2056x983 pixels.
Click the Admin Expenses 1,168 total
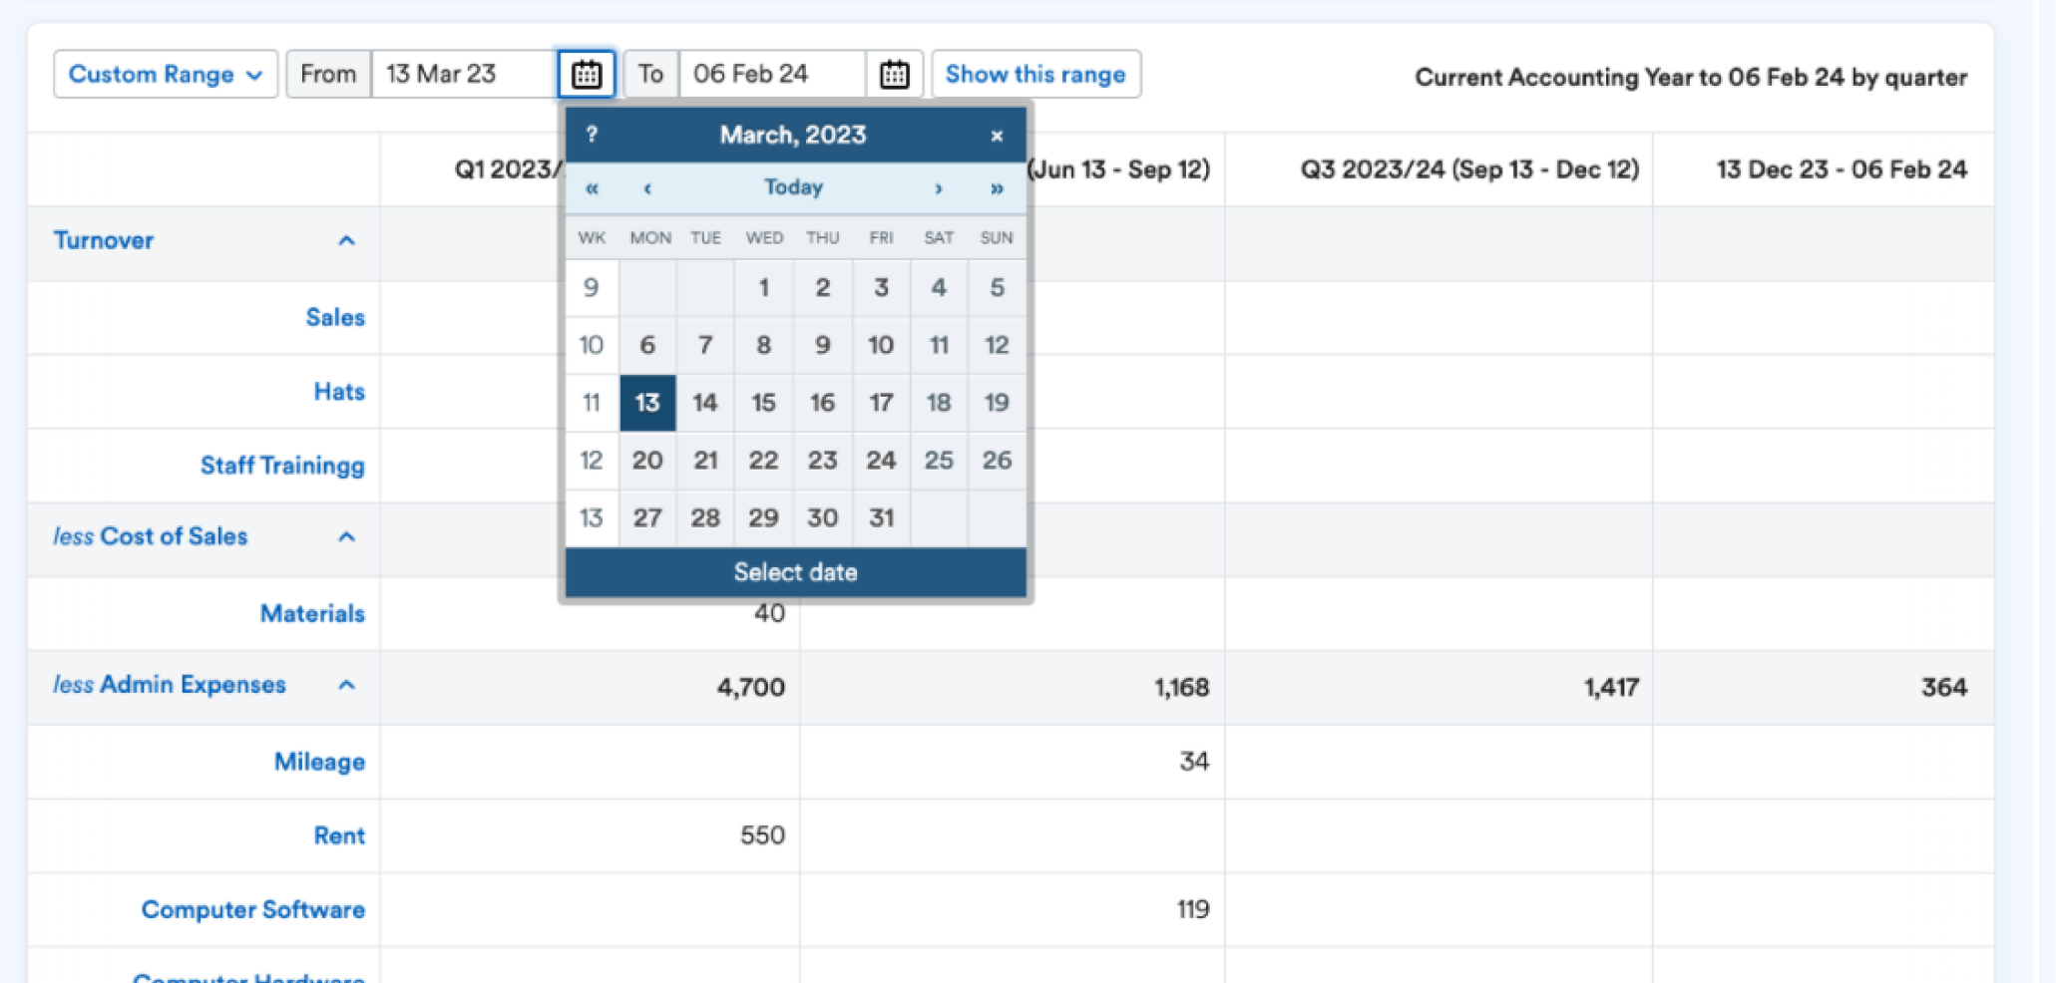(x=1182, y=687)
